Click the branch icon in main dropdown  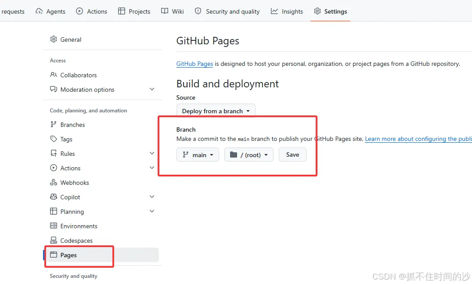click(x=185, y=155)
